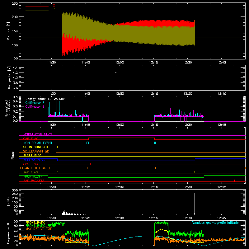Click the blue ECLIPSE_FLAG label
The image size is (249, 249).
pyautogui.click(x=34, y=160)
